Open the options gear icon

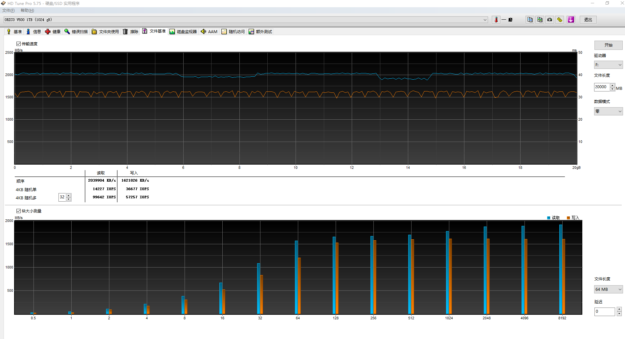[x=560, y=20]
